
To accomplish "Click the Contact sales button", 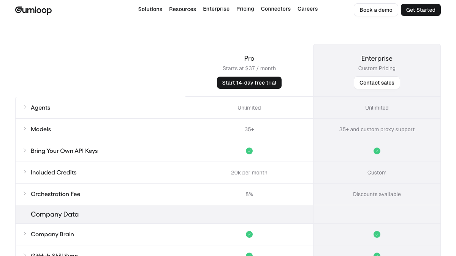I will [x=377, y=83].
